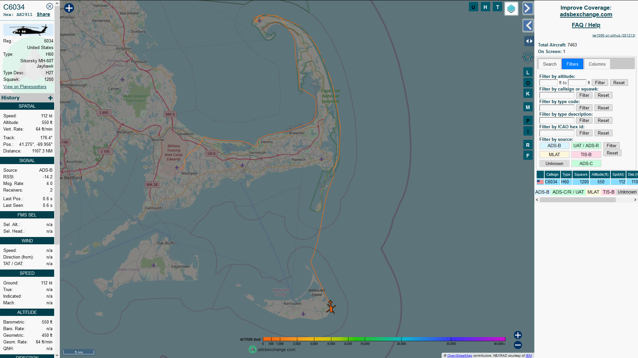This screenshot has height=358, width=638.
Task: Sort table by Altitude(ft) column
Action: [600, 174]
